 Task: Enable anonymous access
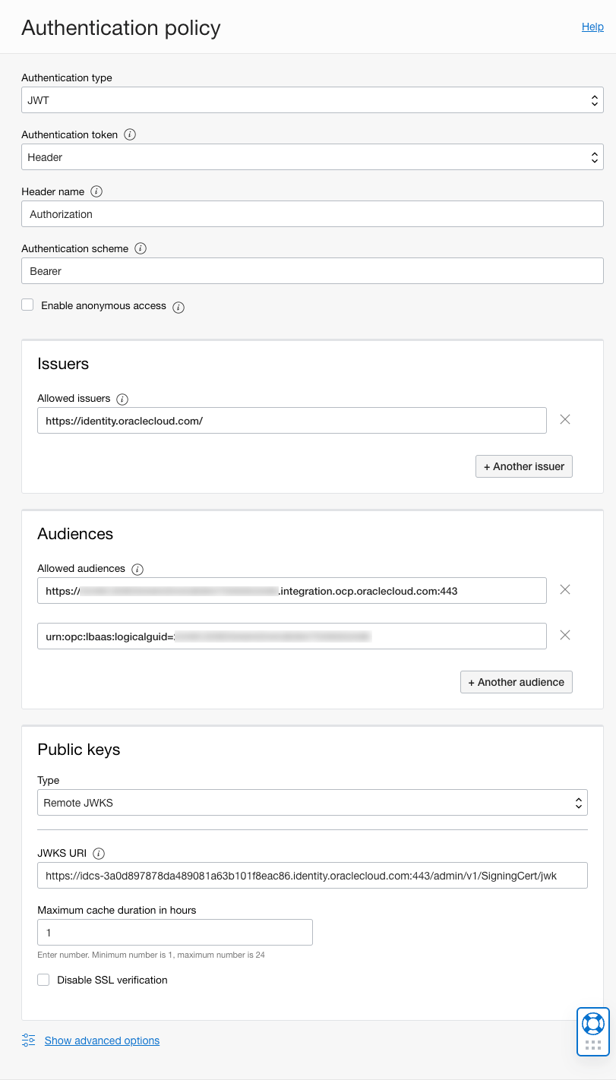27,304
